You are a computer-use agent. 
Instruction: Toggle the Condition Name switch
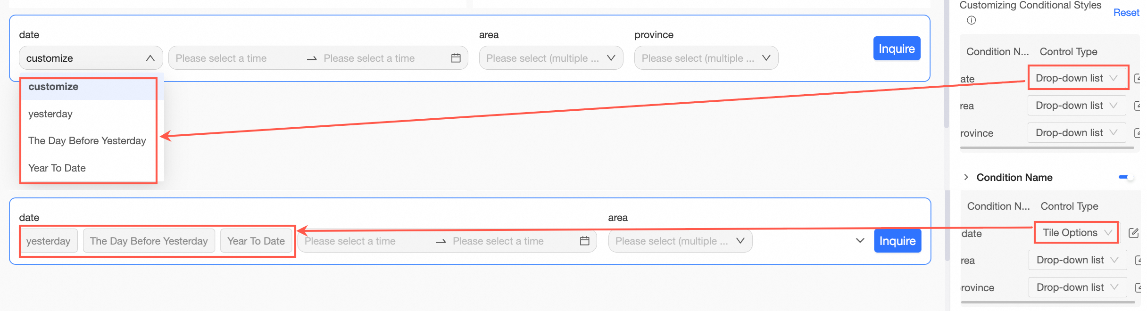coord(1126,177)
